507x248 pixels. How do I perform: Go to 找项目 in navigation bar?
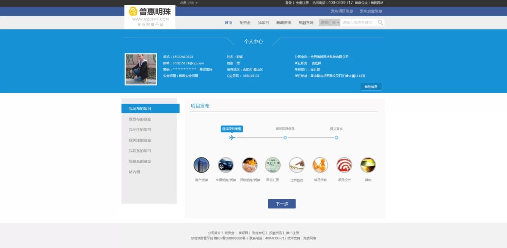(x=263, y=22)
